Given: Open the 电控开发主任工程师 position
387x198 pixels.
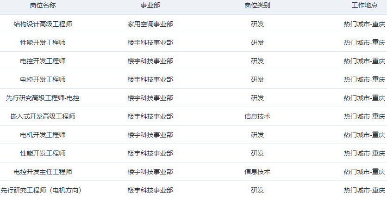Looking at the screenshot, I should (x=43, y=172).
